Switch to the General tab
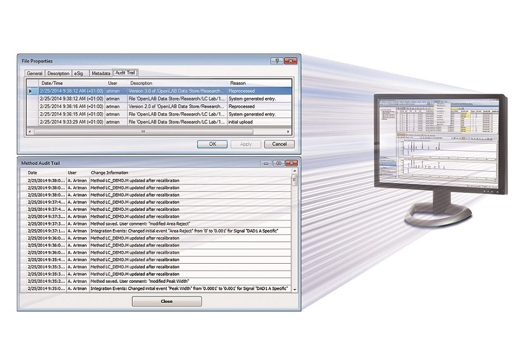The height and width of the screenshot is (342, 530). [x=35, y=74]
